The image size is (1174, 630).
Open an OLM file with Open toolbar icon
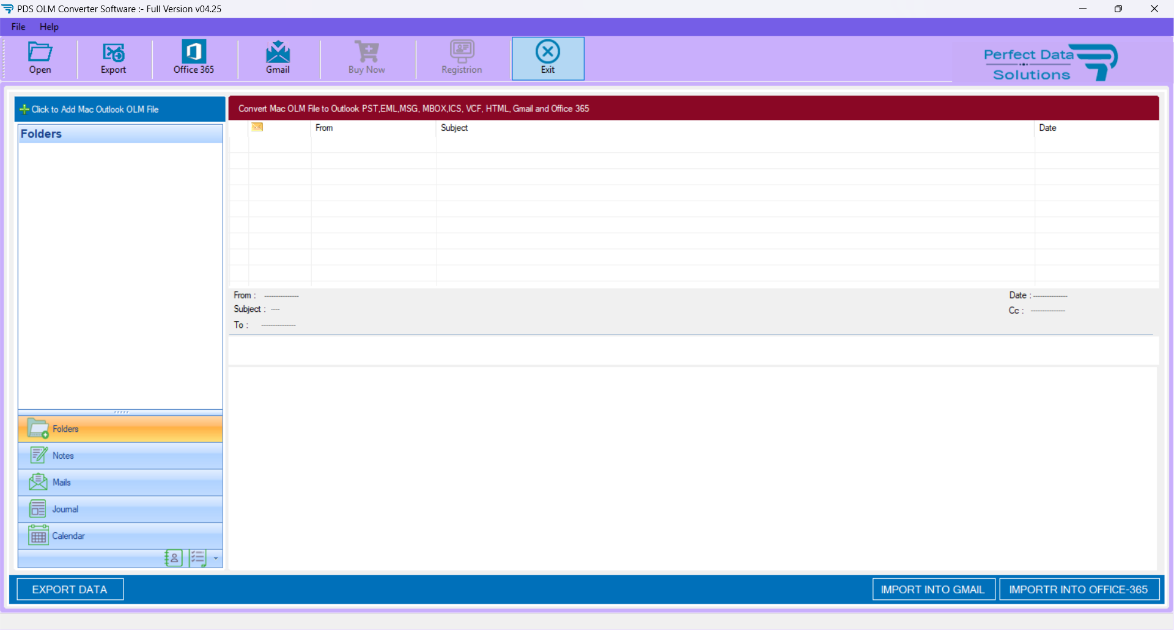click(x=40, y=51)
